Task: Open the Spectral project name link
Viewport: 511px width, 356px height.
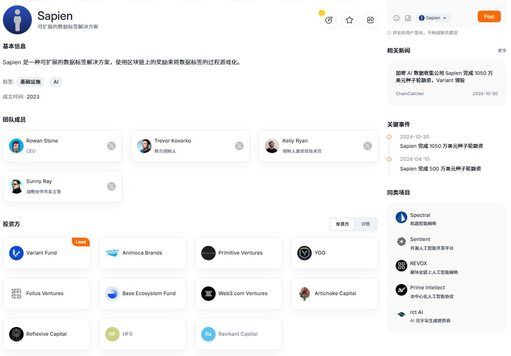Action: pyautogui.click(x=420, y=215)
